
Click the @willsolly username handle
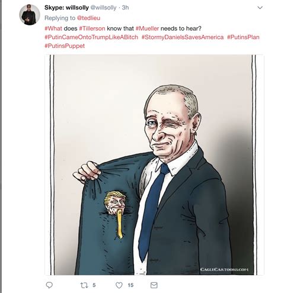(x=103, y=8)
